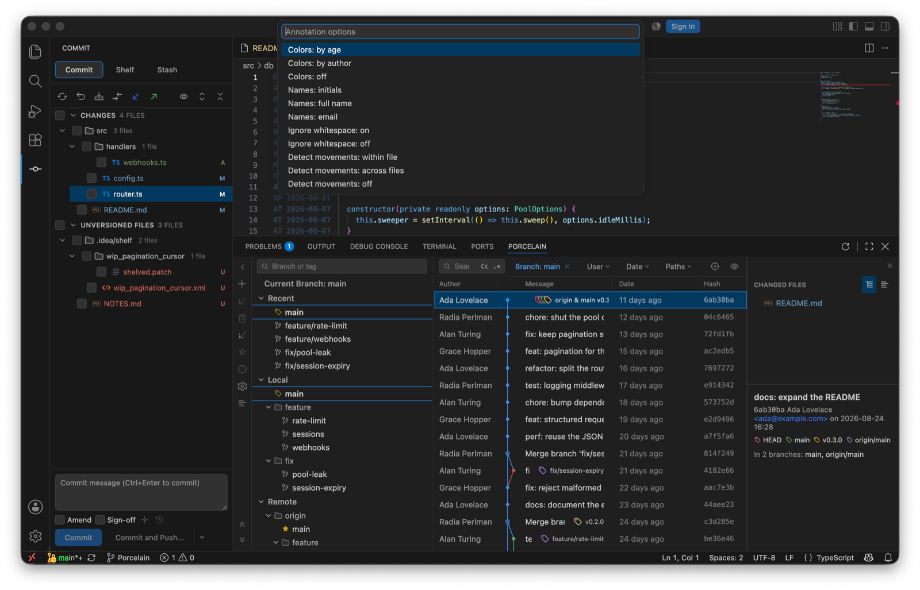Switch to the PROBLEMS panel tab

(270, 246)
